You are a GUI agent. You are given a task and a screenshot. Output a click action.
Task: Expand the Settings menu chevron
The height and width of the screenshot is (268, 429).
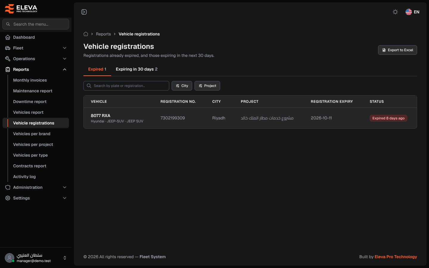pos(65,198)
